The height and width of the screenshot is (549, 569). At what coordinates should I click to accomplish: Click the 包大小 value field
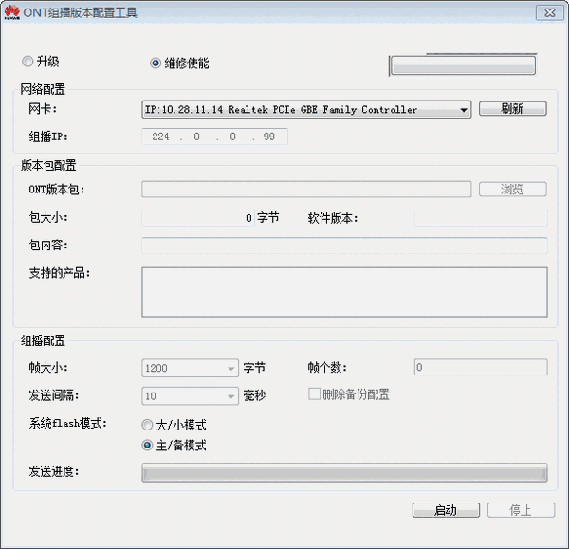(x=198, y=218)
